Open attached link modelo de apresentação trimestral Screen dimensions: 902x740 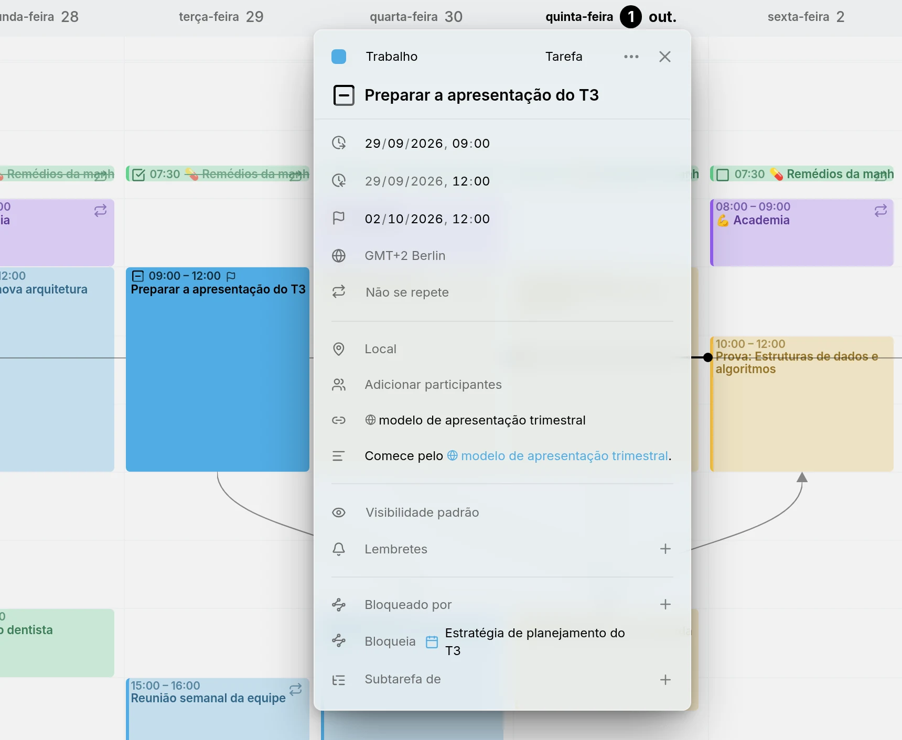click(x=475, y=420)
